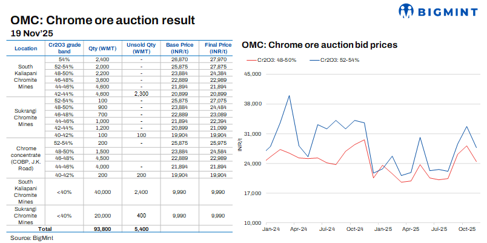Select the Location column header

click(x=25, y=48)
